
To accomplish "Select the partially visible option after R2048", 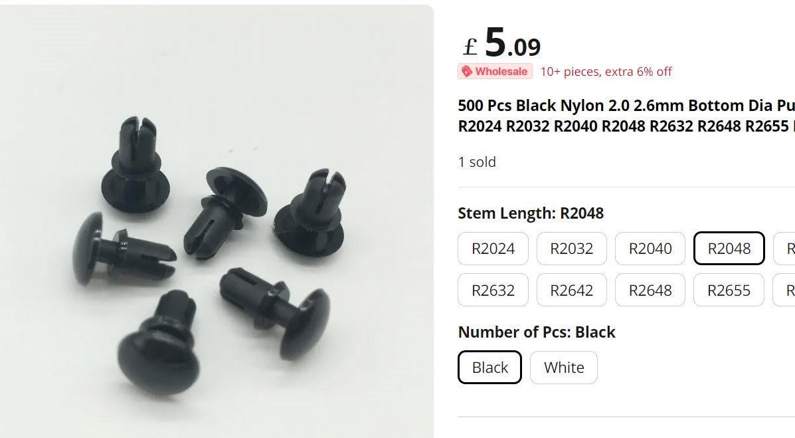I will [784, 249].
